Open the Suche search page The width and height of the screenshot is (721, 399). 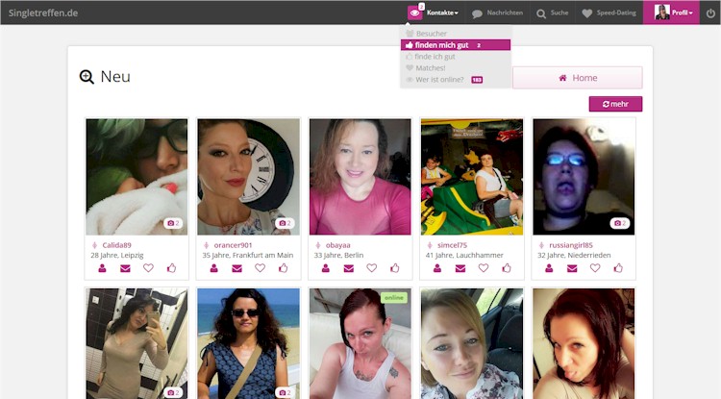(552, 12)
